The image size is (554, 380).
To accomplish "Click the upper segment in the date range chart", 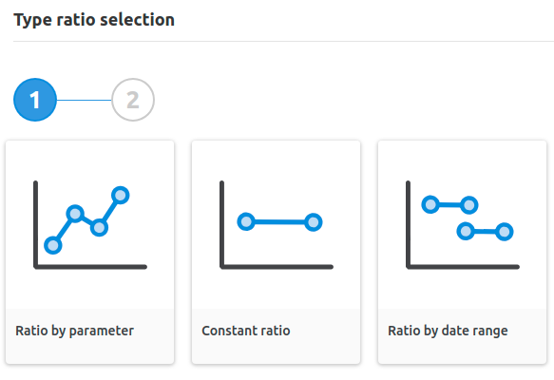I will [x=449, y=205].
